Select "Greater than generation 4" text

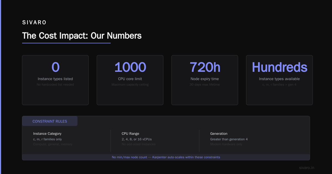click(229, 139)
